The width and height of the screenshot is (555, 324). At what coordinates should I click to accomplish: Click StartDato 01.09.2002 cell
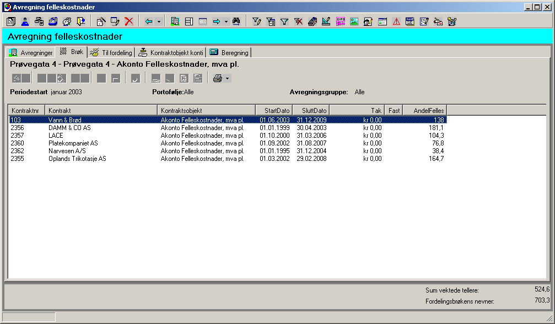(274, 143)
